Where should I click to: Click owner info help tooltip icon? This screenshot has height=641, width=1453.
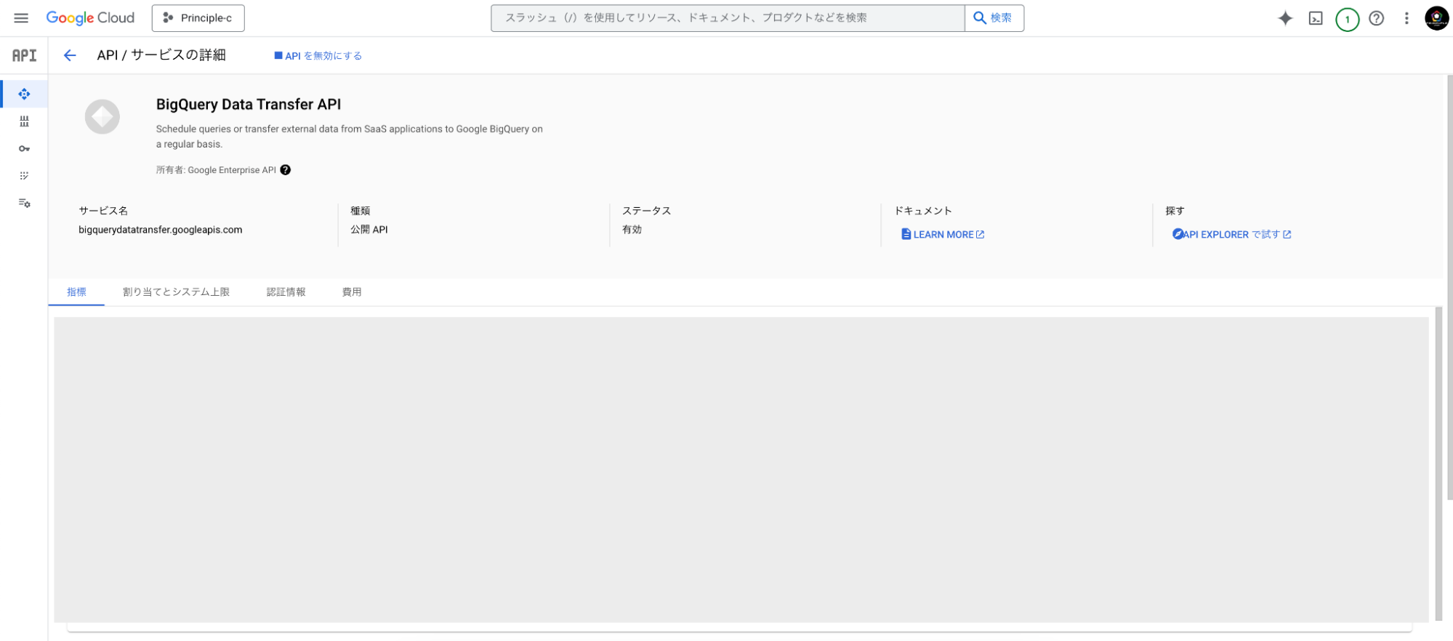[286, 170]
